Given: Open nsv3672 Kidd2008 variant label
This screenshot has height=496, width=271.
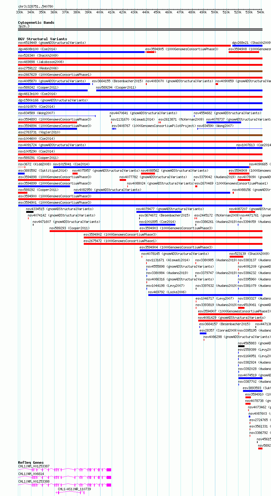Looking at the screenshot, I should (35, 164).
